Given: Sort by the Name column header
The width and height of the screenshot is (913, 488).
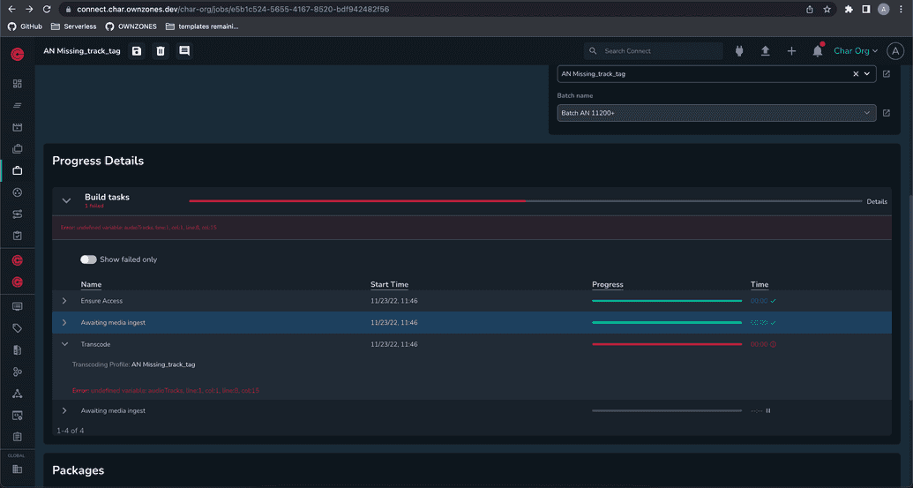Looking at the screenshot, I should [91, 285].
